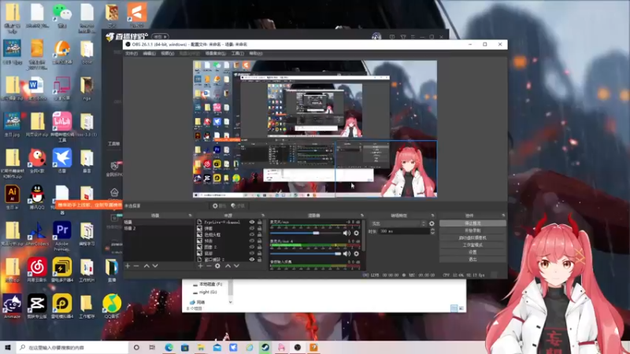This screenshot has height=354, width=630.
Task: Adjust the transition duration stepper arrows
Action: point(432,231)
